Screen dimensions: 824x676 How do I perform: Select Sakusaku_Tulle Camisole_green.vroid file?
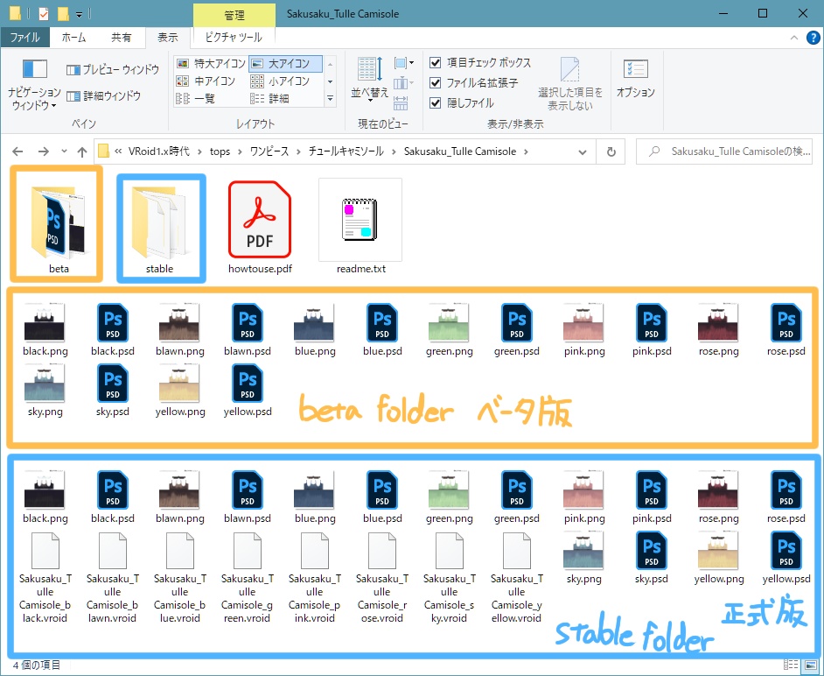click(x=247, y=579)
